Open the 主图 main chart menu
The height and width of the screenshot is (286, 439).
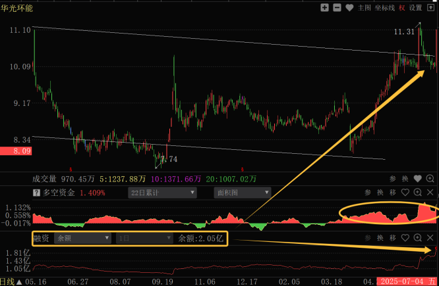point(365,8)
